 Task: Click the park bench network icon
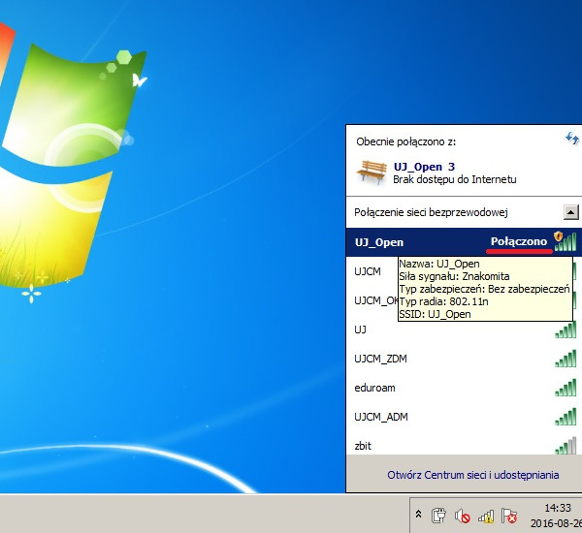point(372,171)
